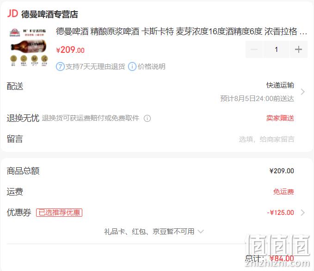Decrease quantity with the minus button
Image resolution: width=314 pixels, height=271 pixels.
pyautogui.click(x=254, y=50)
